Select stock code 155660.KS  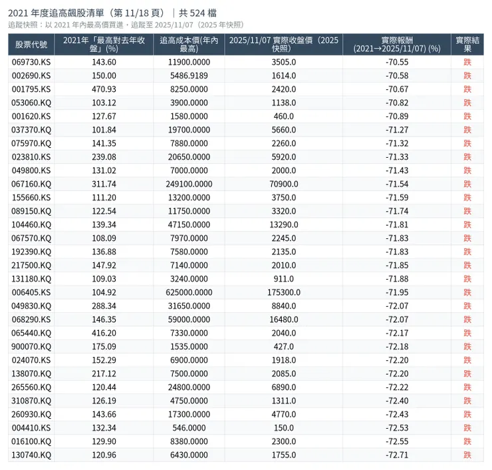click(x=31, y=198)
